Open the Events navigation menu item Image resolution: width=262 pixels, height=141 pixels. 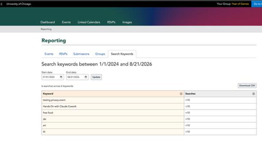coord(66,22)
